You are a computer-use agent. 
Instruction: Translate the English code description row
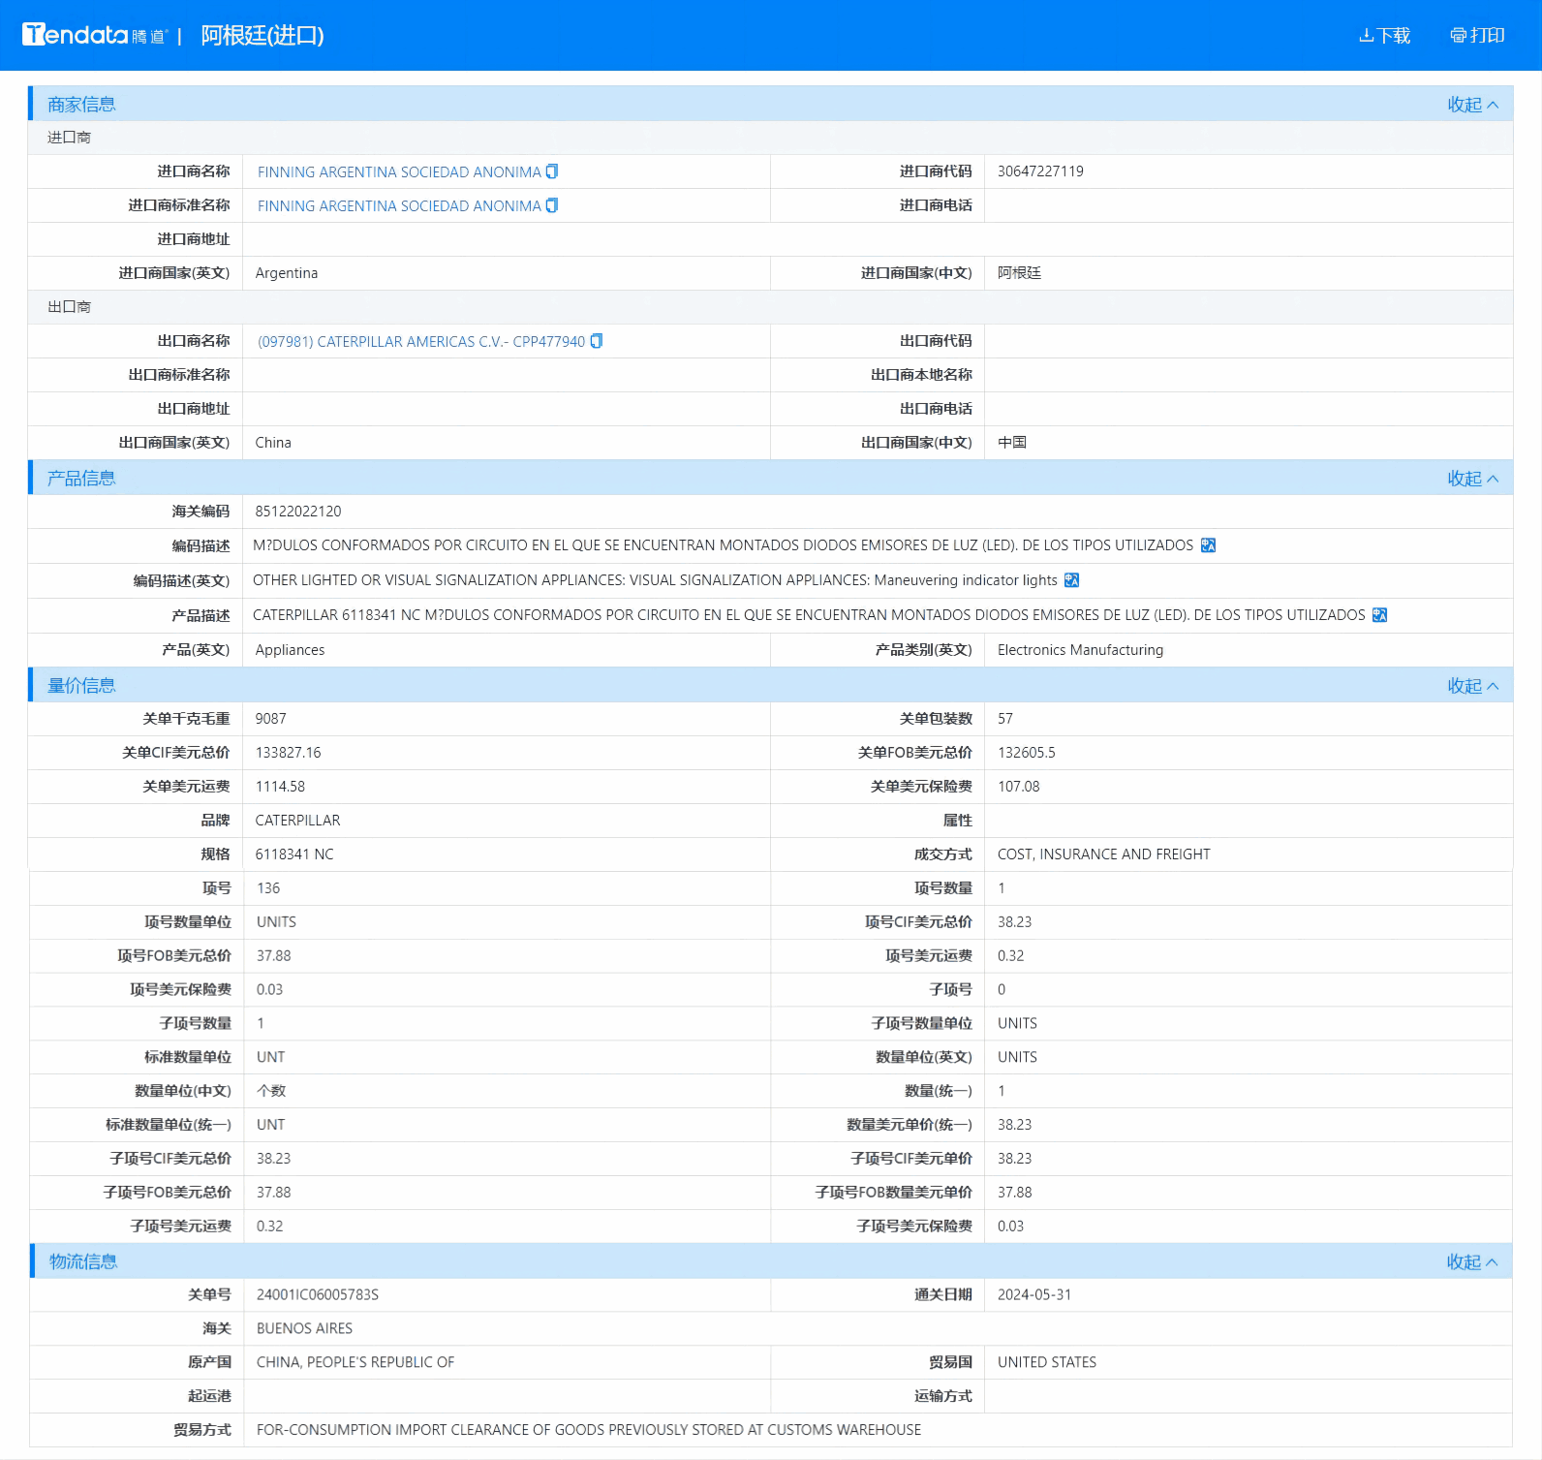coord(1071,580)
